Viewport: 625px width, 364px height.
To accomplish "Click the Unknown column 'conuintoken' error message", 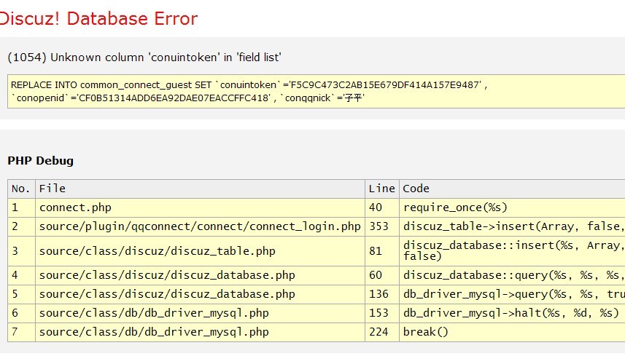I will coord(144,57).
